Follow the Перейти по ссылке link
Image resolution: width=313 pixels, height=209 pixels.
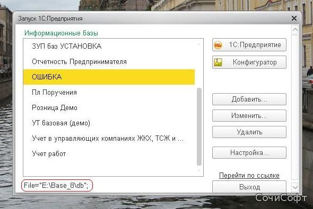pyautogui.click(x=249, y=175)
